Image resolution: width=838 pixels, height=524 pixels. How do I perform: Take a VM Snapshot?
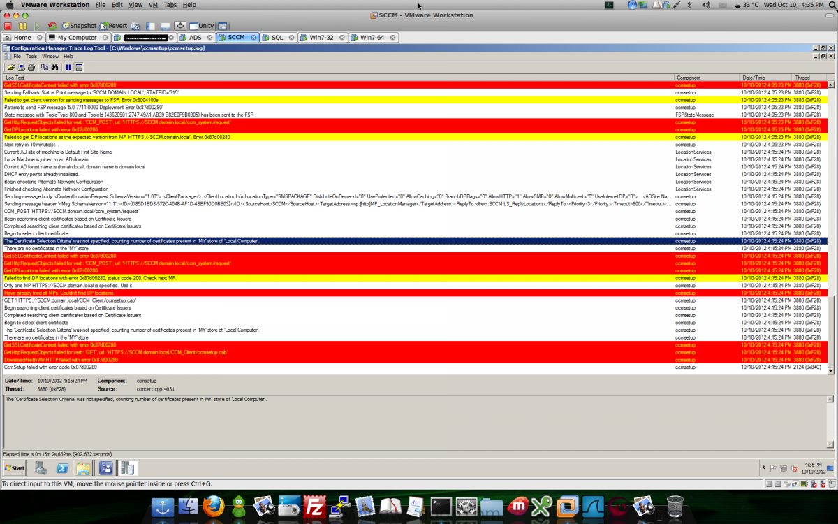79,26
